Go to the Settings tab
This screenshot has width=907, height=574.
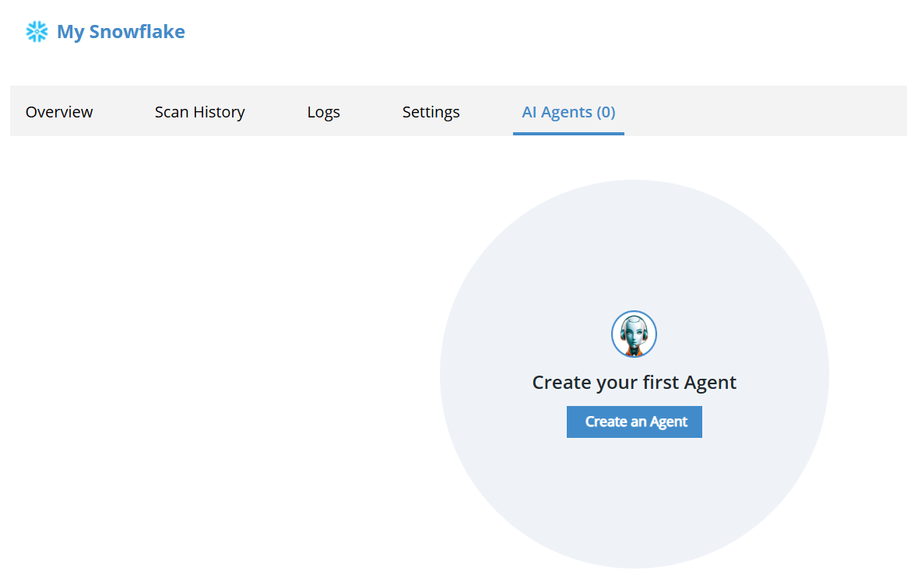431,112
